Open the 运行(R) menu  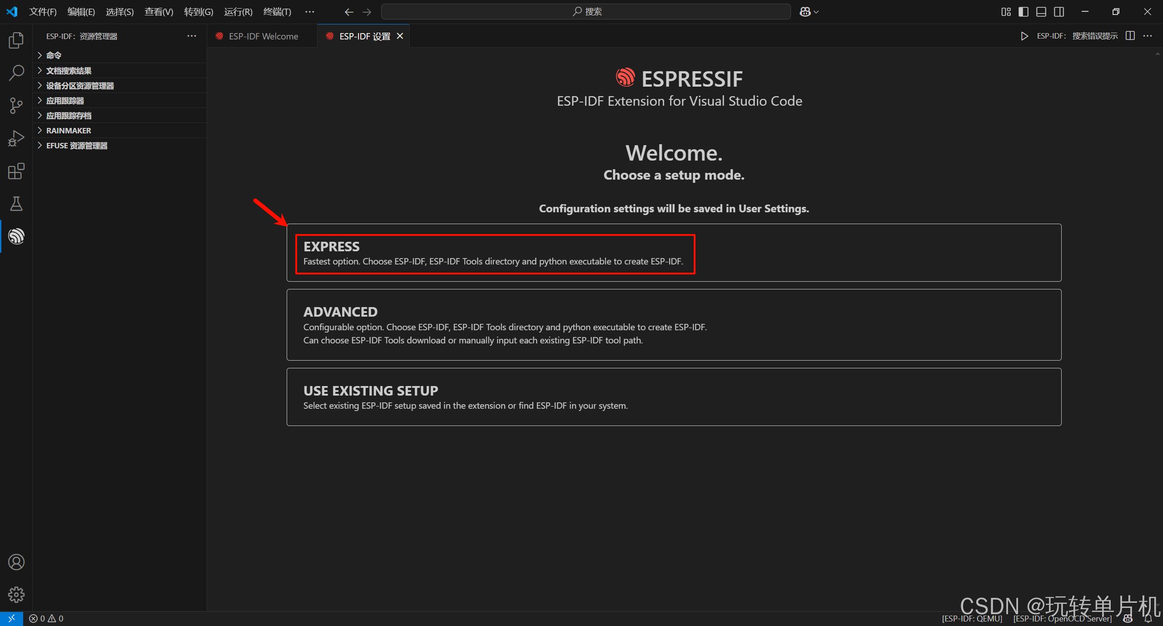[238, 12]
